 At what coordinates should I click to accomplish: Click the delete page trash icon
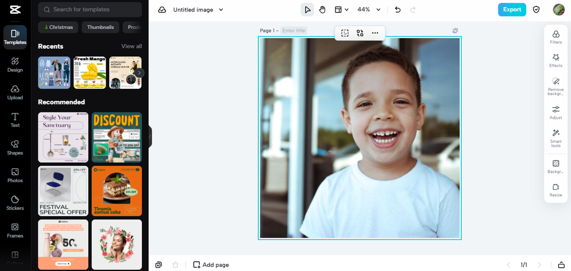point(175,265)
